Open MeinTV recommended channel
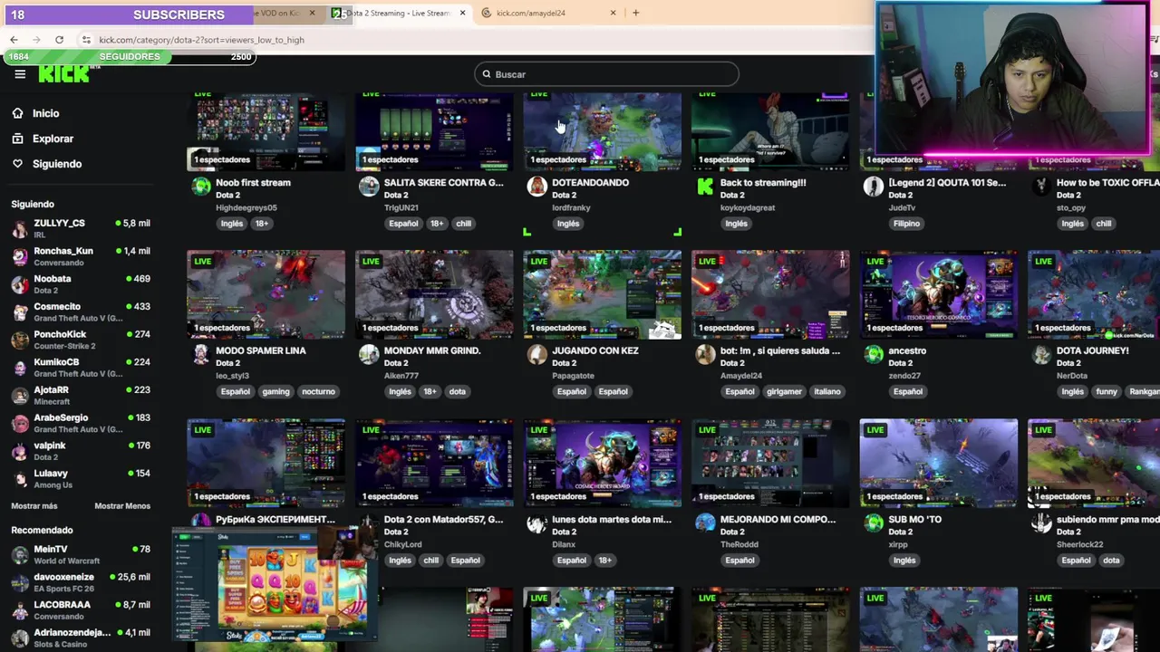This screenshot has width=1160, height=652. [x=80, y=555]
